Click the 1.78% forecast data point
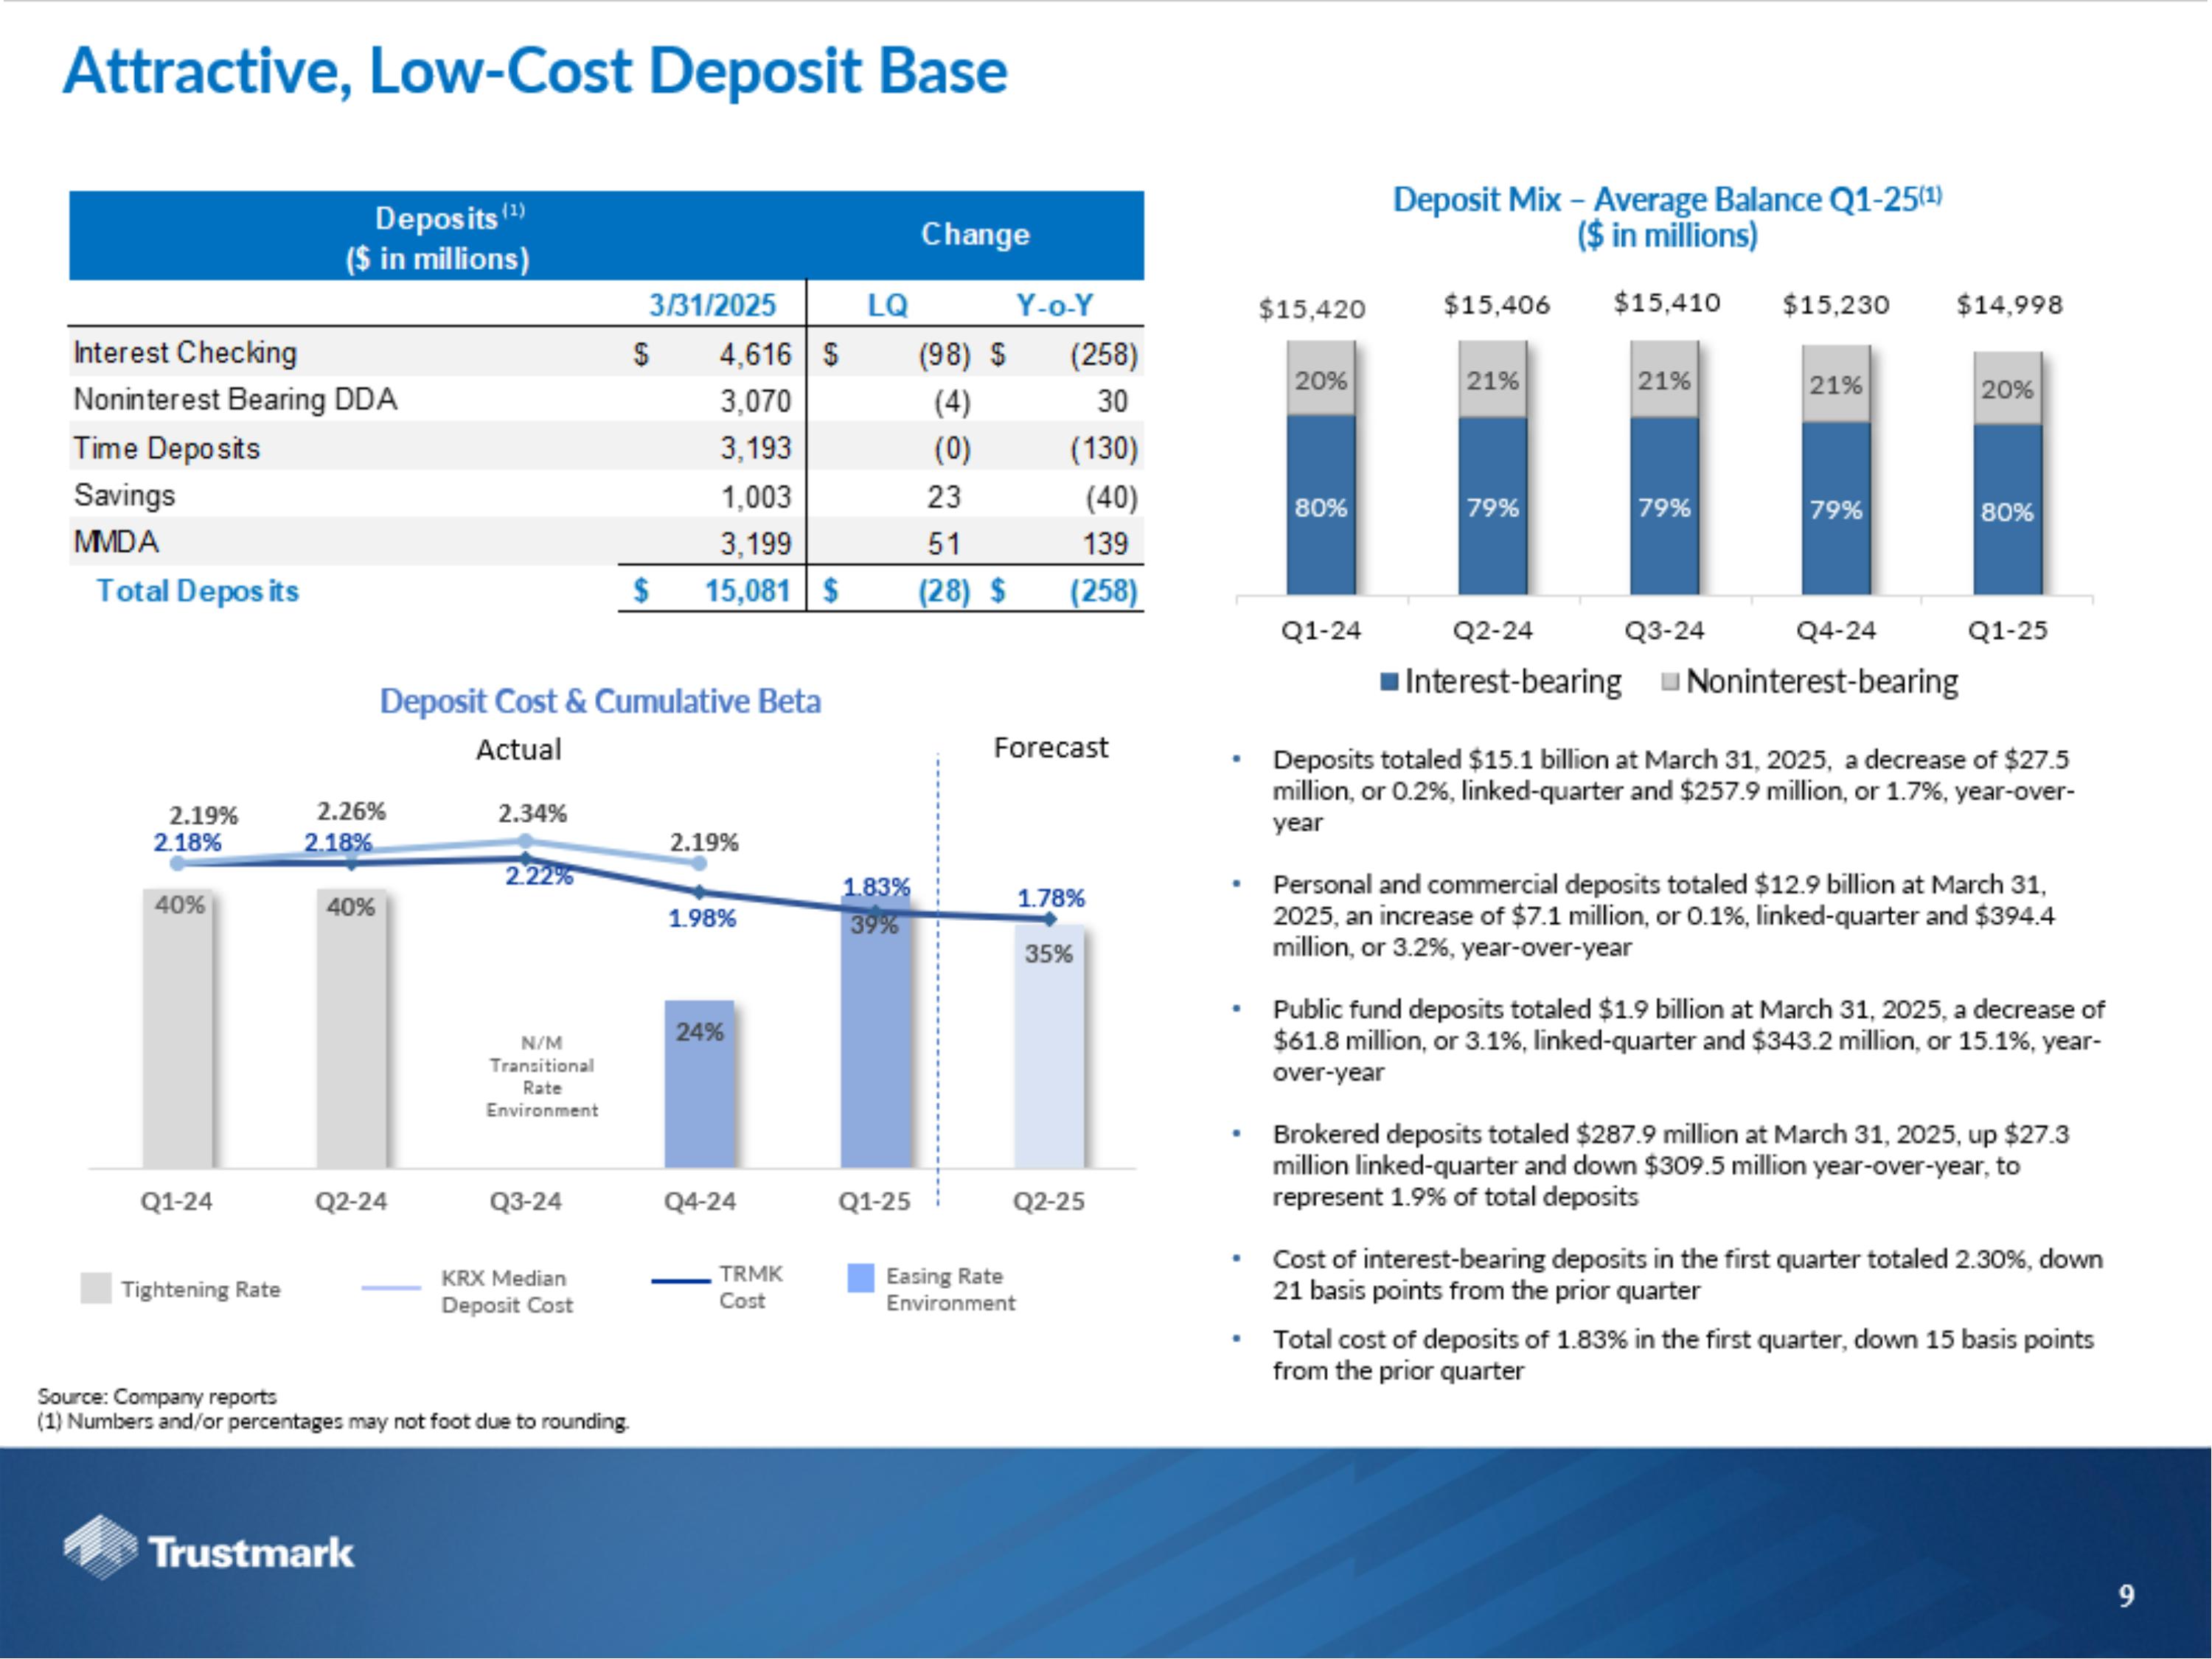Screen dimensions: 2212x1659 point(1049,919)
